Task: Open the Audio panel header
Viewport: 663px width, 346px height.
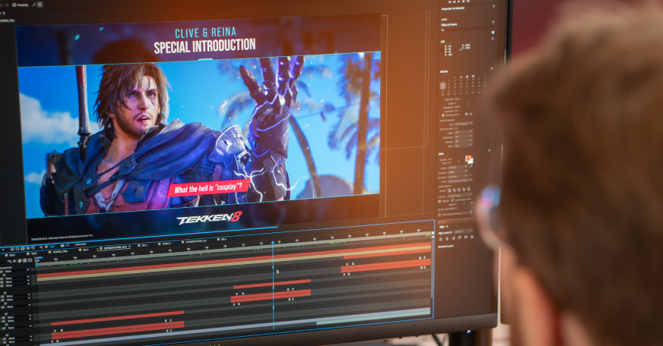Action: (x=444, y=20)
